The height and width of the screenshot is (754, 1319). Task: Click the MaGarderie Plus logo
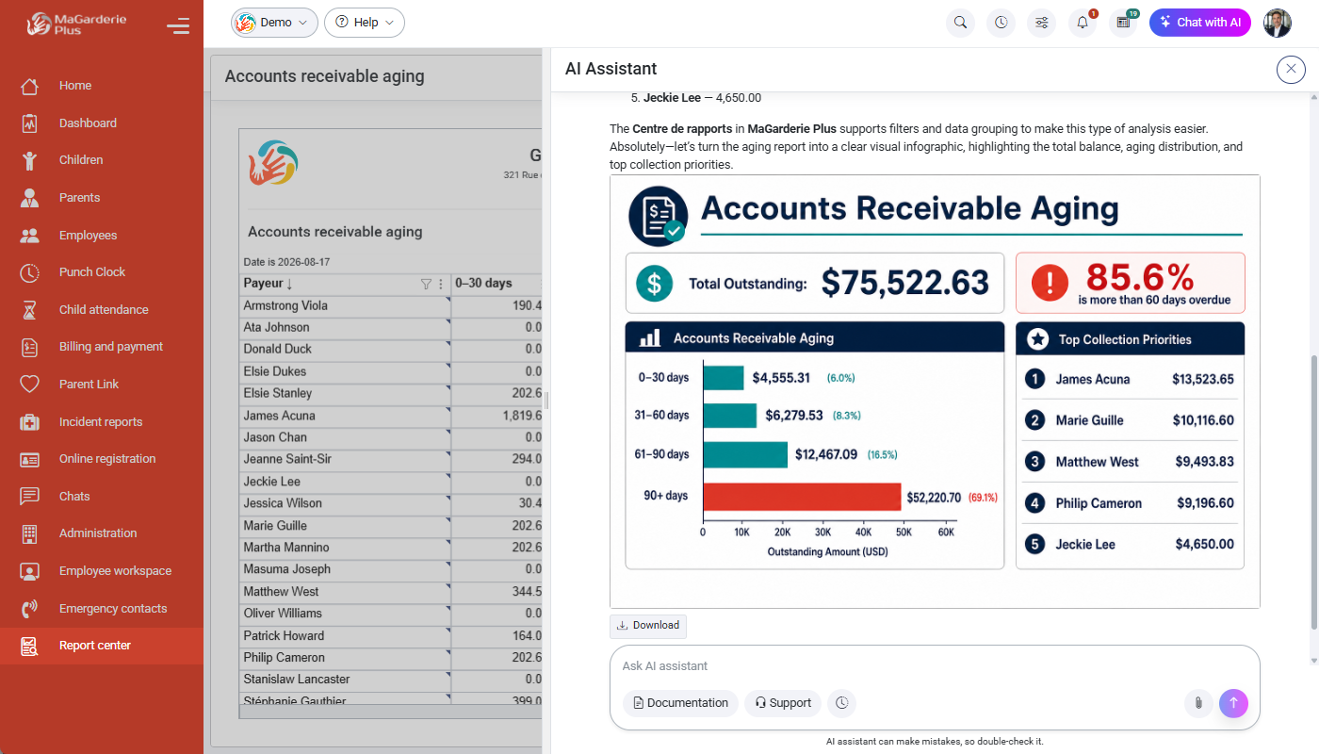(x=76, y=24)
